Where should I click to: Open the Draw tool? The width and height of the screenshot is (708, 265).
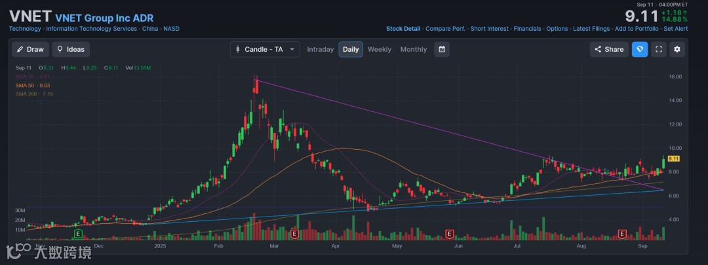pyautogui.click(x=30, y=50)
